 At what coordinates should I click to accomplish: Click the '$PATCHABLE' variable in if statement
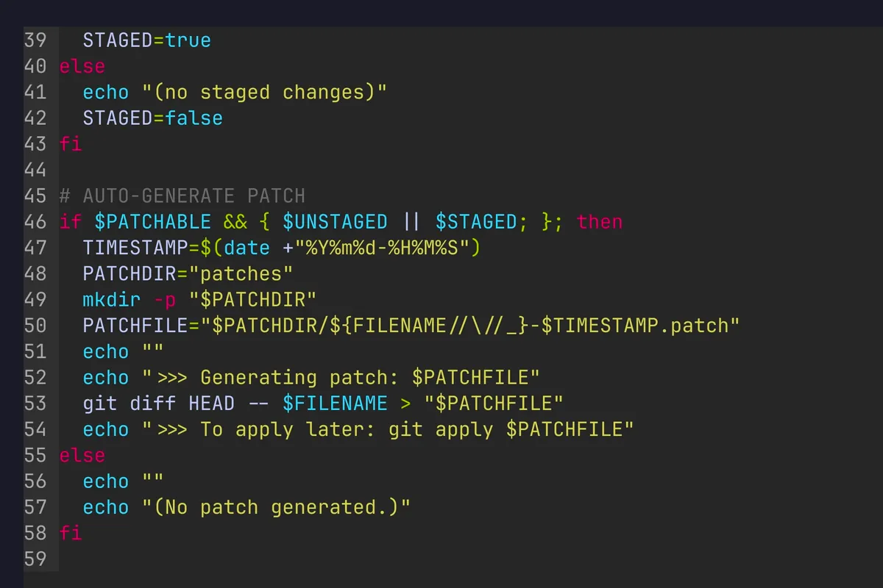(x=152, y=222)
